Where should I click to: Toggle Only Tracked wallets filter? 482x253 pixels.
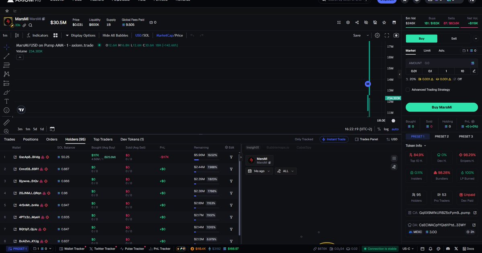pyautogui.click(x=304, y=139)
